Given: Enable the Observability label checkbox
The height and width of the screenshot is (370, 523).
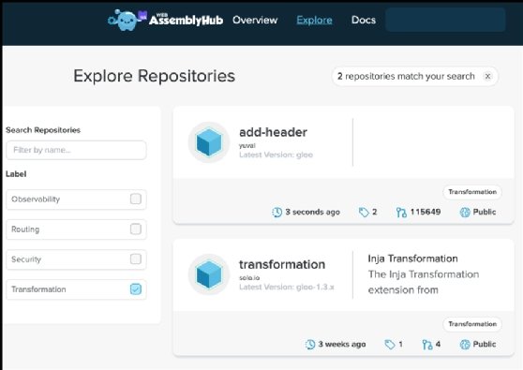Looking at the screenshot, I should 136,199.
